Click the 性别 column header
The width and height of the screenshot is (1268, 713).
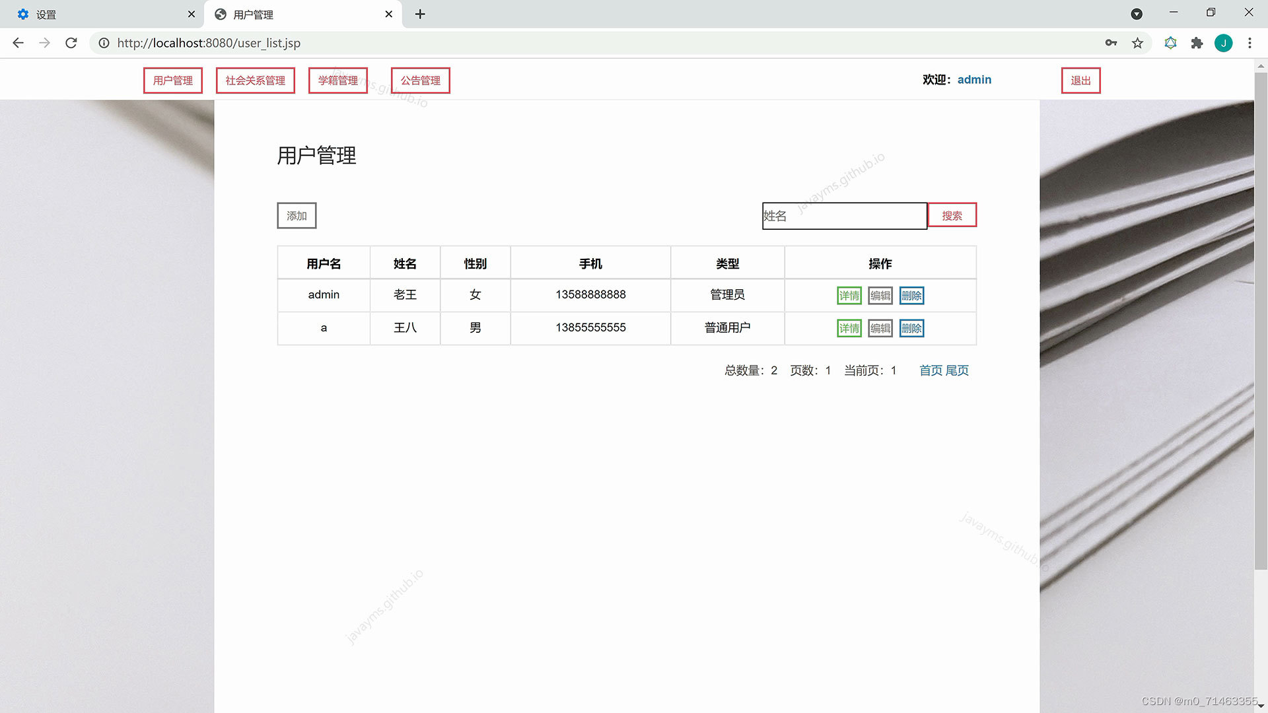(x=475, y=263)
